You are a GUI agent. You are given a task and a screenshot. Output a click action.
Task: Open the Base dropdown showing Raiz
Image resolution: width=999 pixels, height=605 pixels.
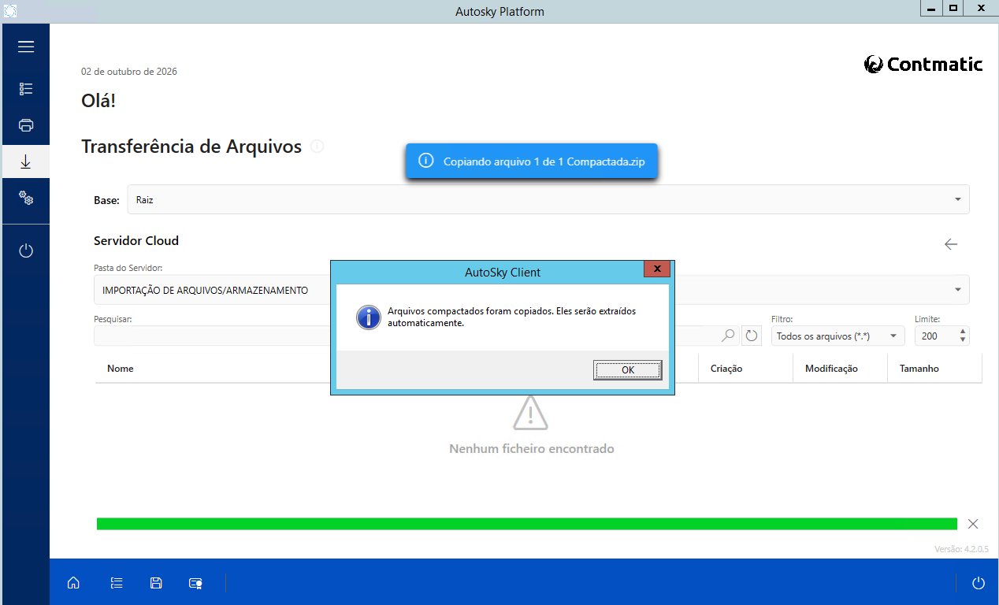pyautogui.click(x=548, y=199)
